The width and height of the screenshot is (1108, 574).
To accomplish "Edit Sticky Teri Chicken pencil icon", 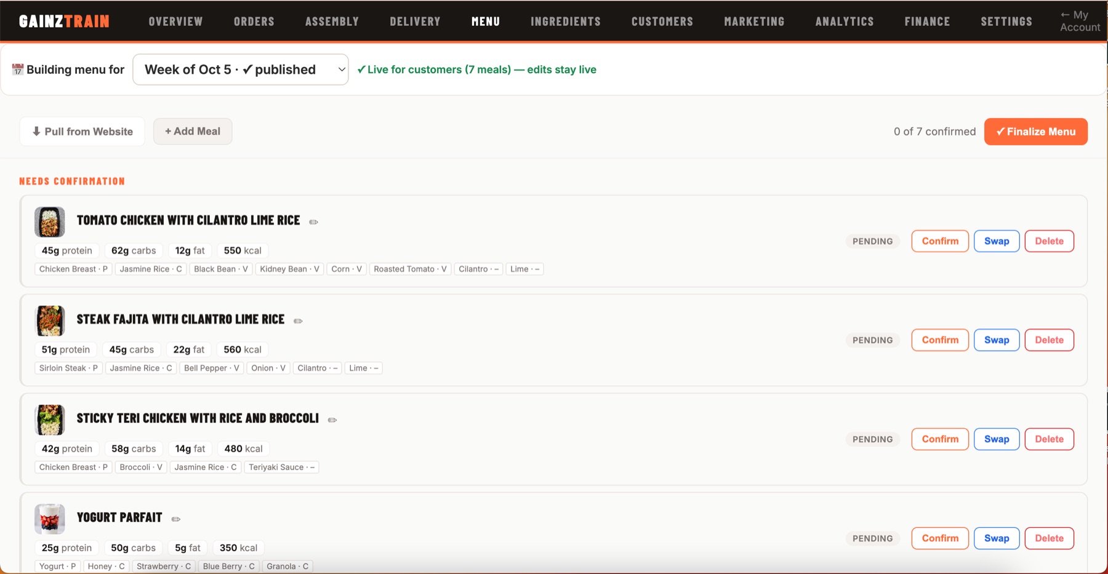I will click(x=332, y=420).
